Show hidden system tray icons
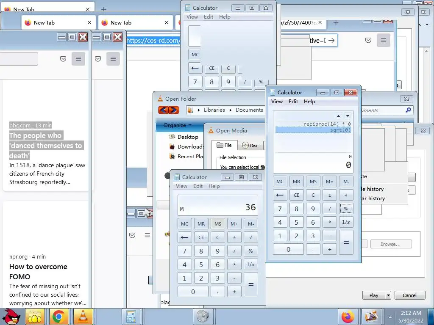Screen dimensions: 434x325 point(390,317)
